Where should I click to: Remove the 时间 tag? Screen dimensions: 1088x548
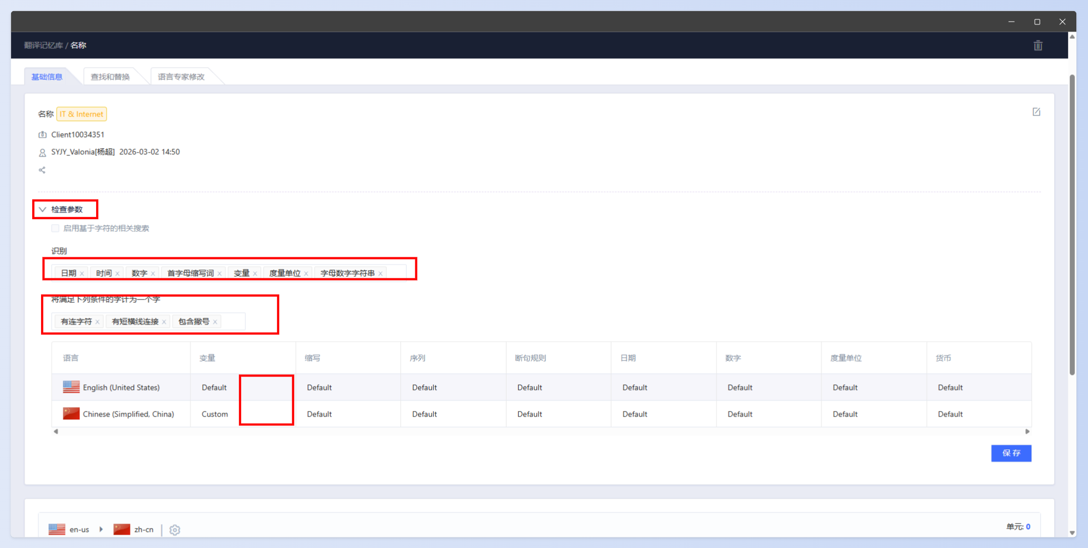[x=118, y=273]
